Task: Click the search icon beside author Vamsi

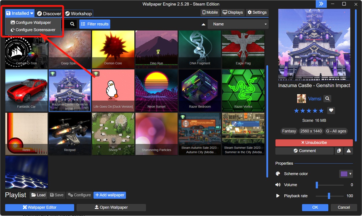Action: point(327,99)
